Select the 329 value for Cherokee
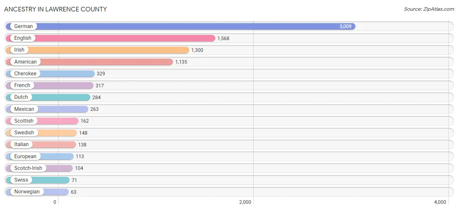 pos(101,74)
